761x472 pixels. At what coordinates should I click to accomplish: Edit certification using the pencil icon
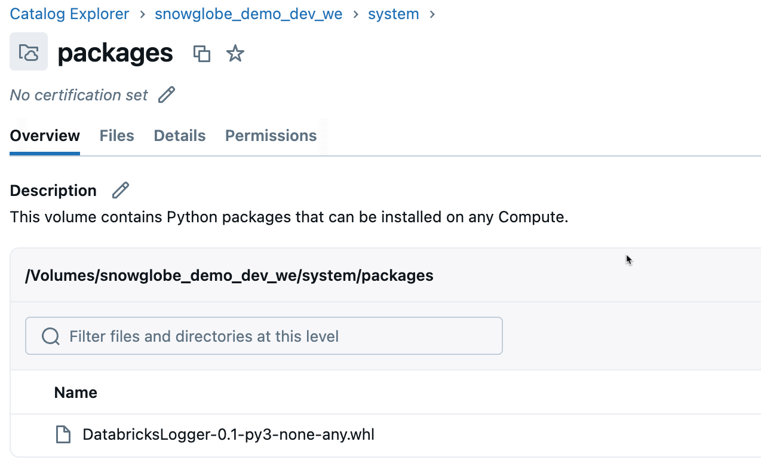(x=167, y=95)
